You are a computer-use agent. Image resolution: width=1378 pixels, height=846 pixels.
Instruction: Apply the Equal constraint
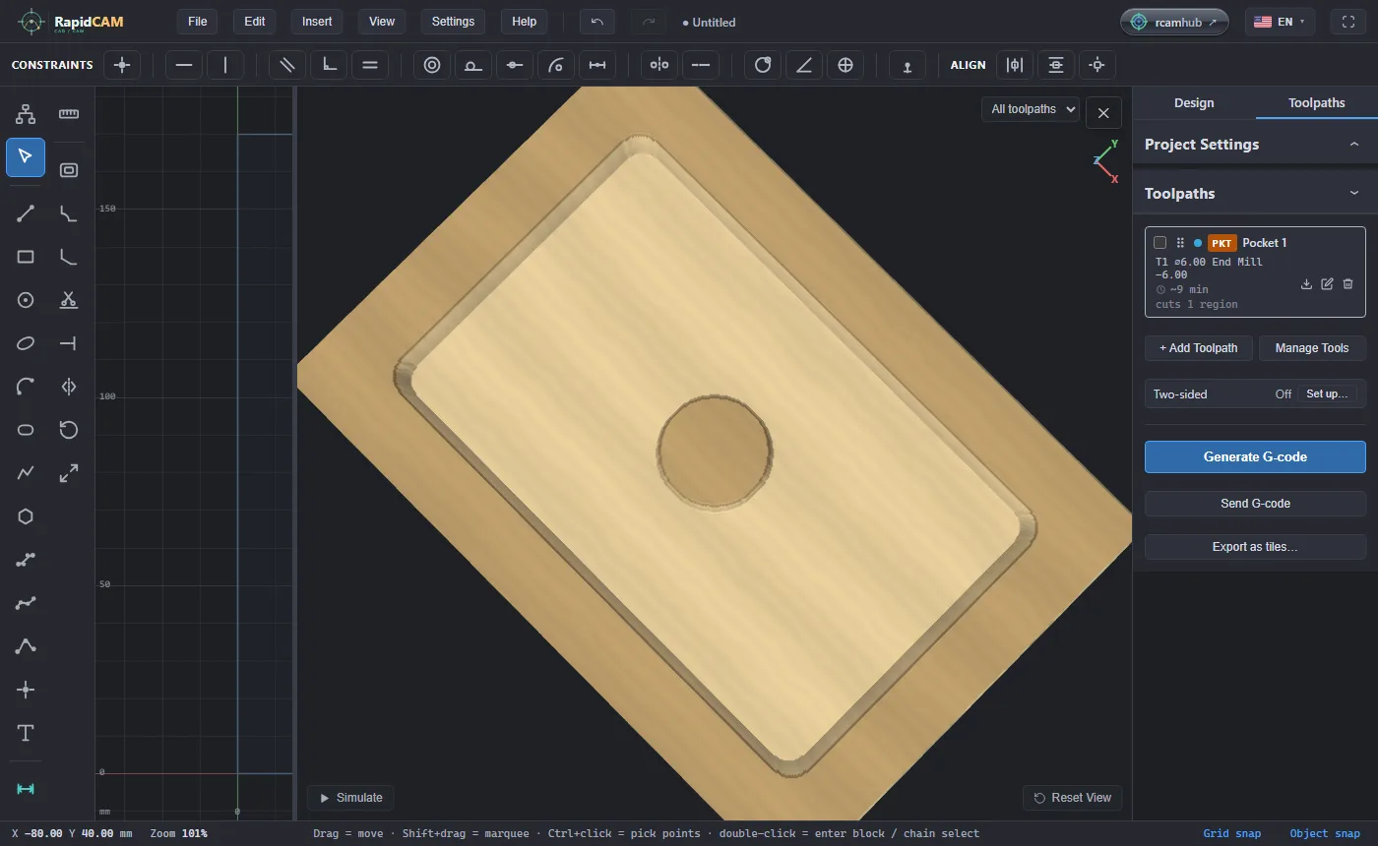click(x=370, y=65)
